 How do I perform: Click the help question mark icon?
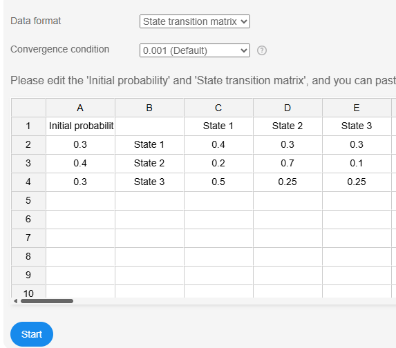coord(262,50)
